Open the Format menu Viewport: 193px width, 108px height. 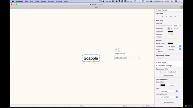[x=51, y=1]
